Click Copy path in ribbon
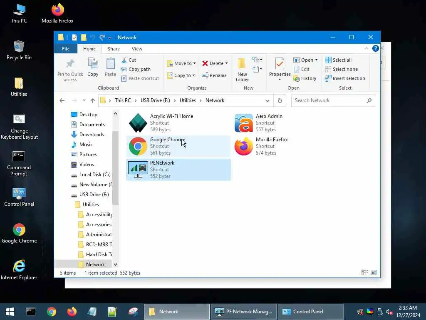The image size is (426, 320). tap(136, 70)
